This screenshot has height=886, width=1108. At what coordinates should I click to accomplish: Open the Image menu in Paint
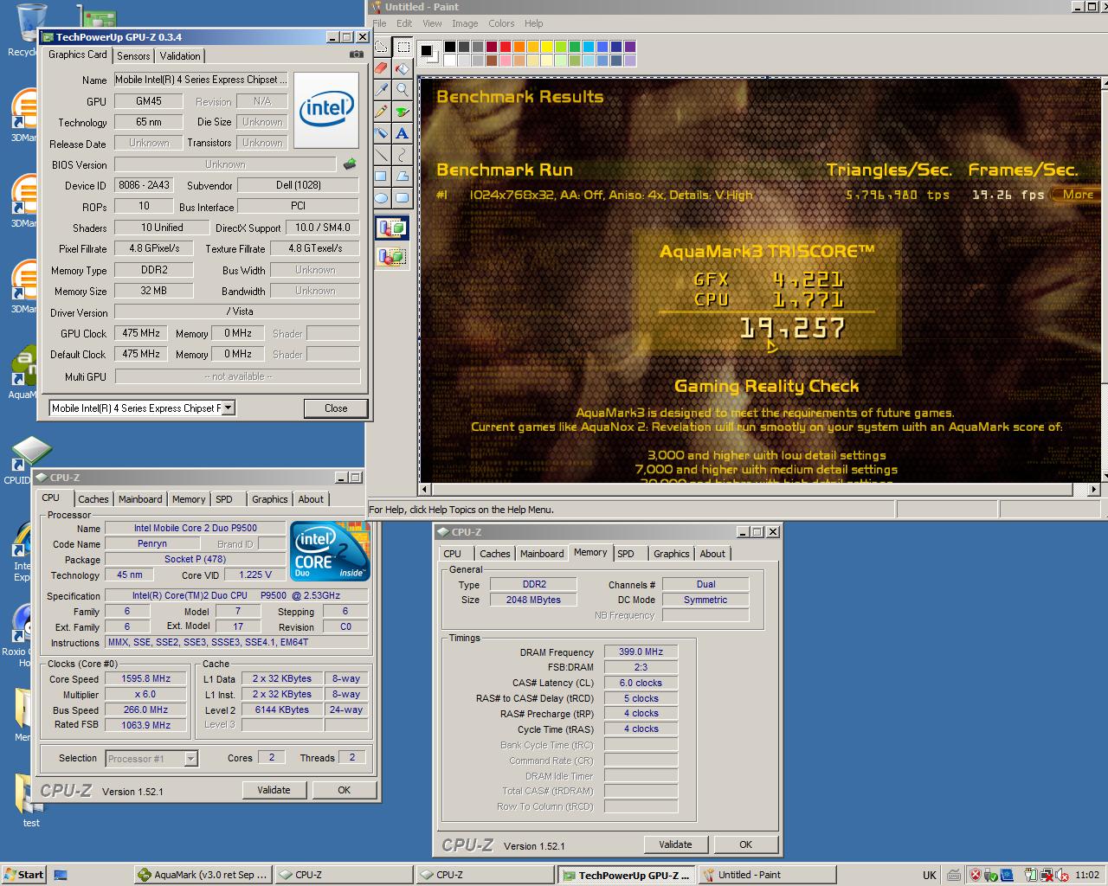point(465,23)
